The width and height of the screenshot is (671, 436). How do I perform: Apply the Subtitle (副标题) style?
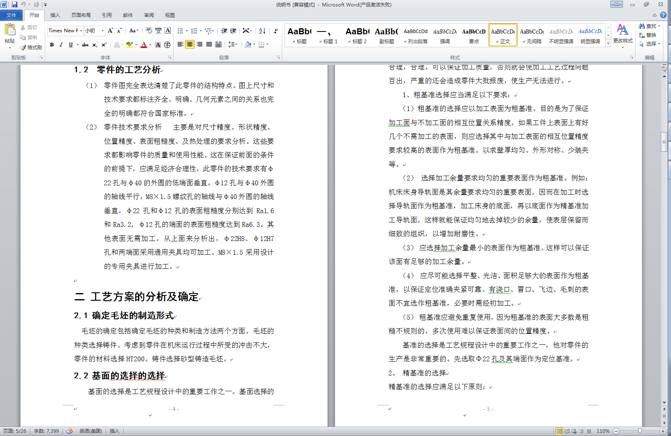(x=386, y=35)
